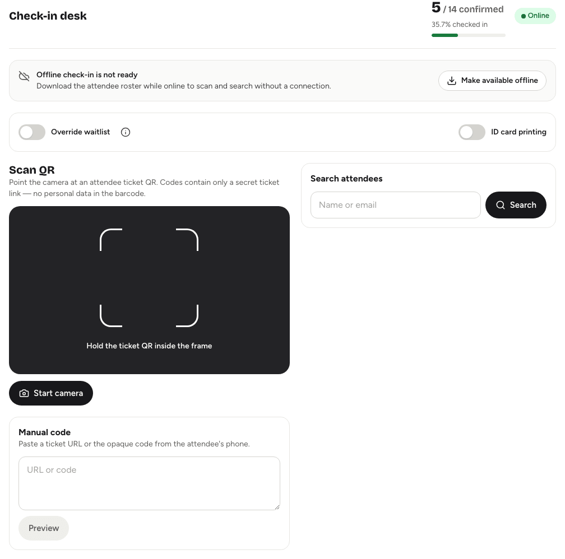Turn on ID card printing switch
565x559 pixels.
point(472,132)
